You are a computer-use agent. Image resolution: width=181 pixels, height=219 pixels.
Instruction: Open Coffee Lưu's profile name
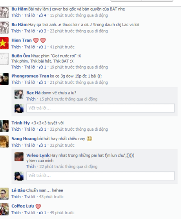coord(23,206)
